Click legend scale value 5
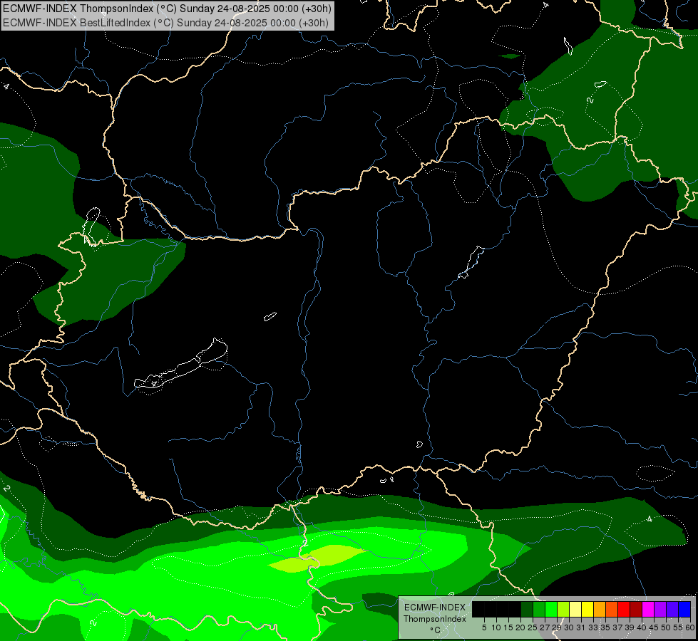The width and height of the screenshot is (698, 641). (484, 627)
